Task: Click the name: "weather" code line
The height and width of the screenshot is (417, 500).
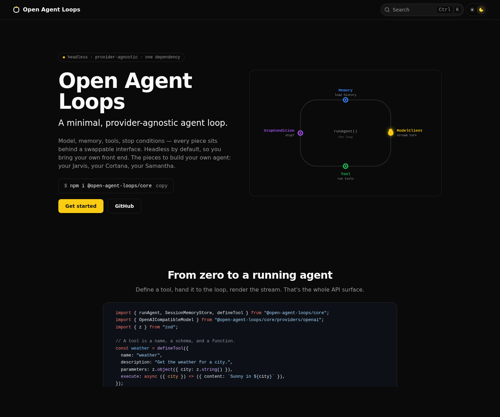Action: (x=142, y=355)
